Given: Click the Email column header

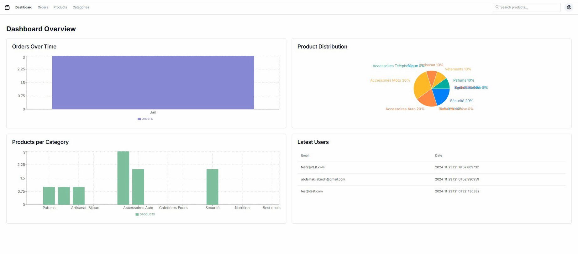Looking at the screenshot, I should coord(305,155).
